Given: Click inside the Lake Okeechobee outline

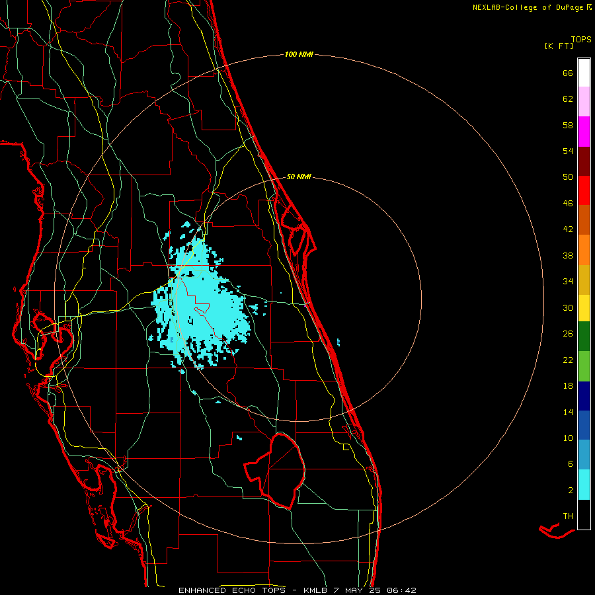Looking at the screenshot, I should [x=283, y=471].
